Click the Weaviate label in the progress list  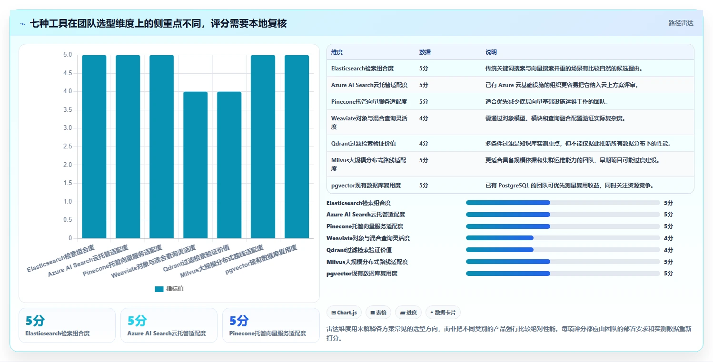click(x=368, y=238)
